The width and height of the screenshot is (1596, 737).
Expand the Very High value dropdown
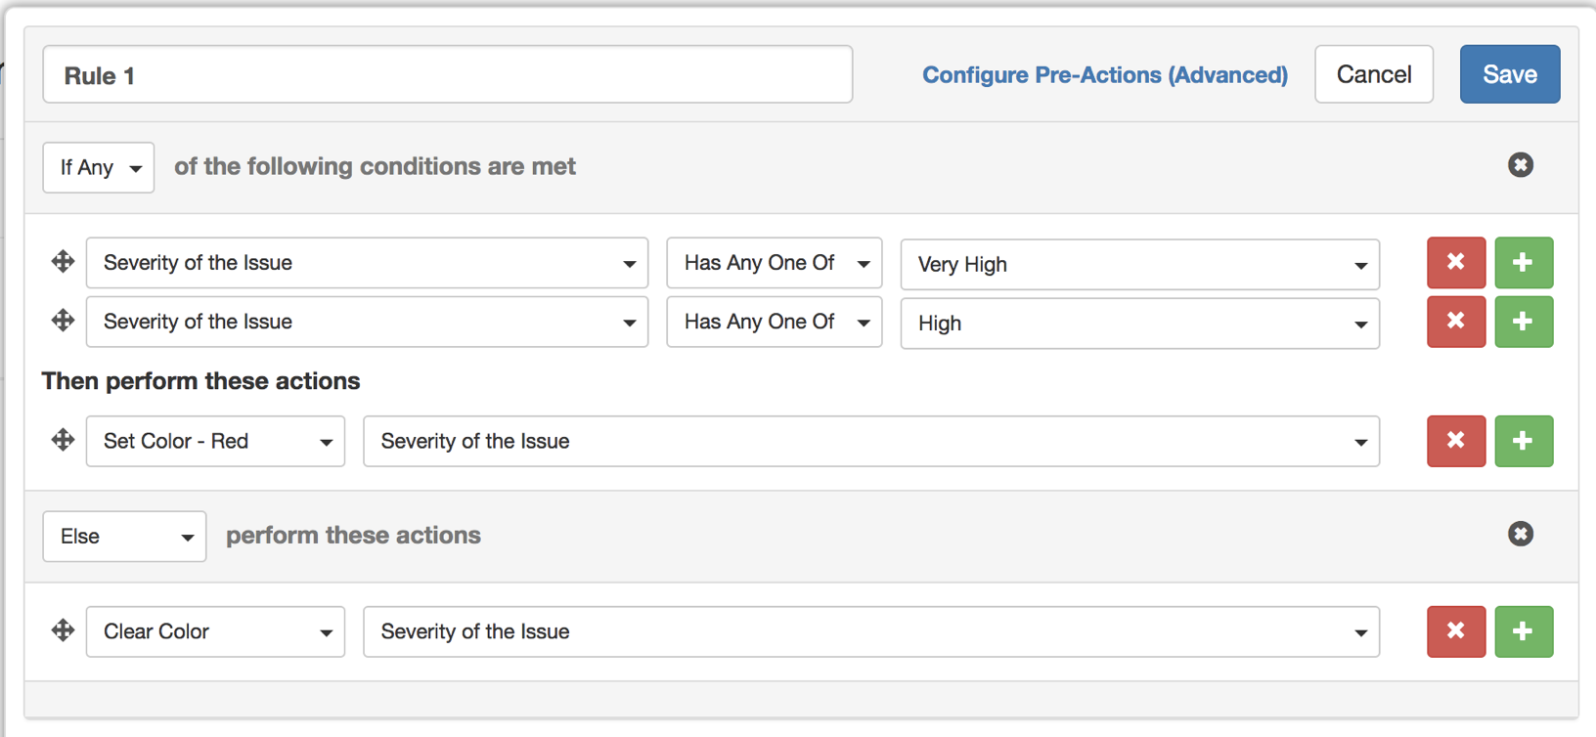point(1139,264)
